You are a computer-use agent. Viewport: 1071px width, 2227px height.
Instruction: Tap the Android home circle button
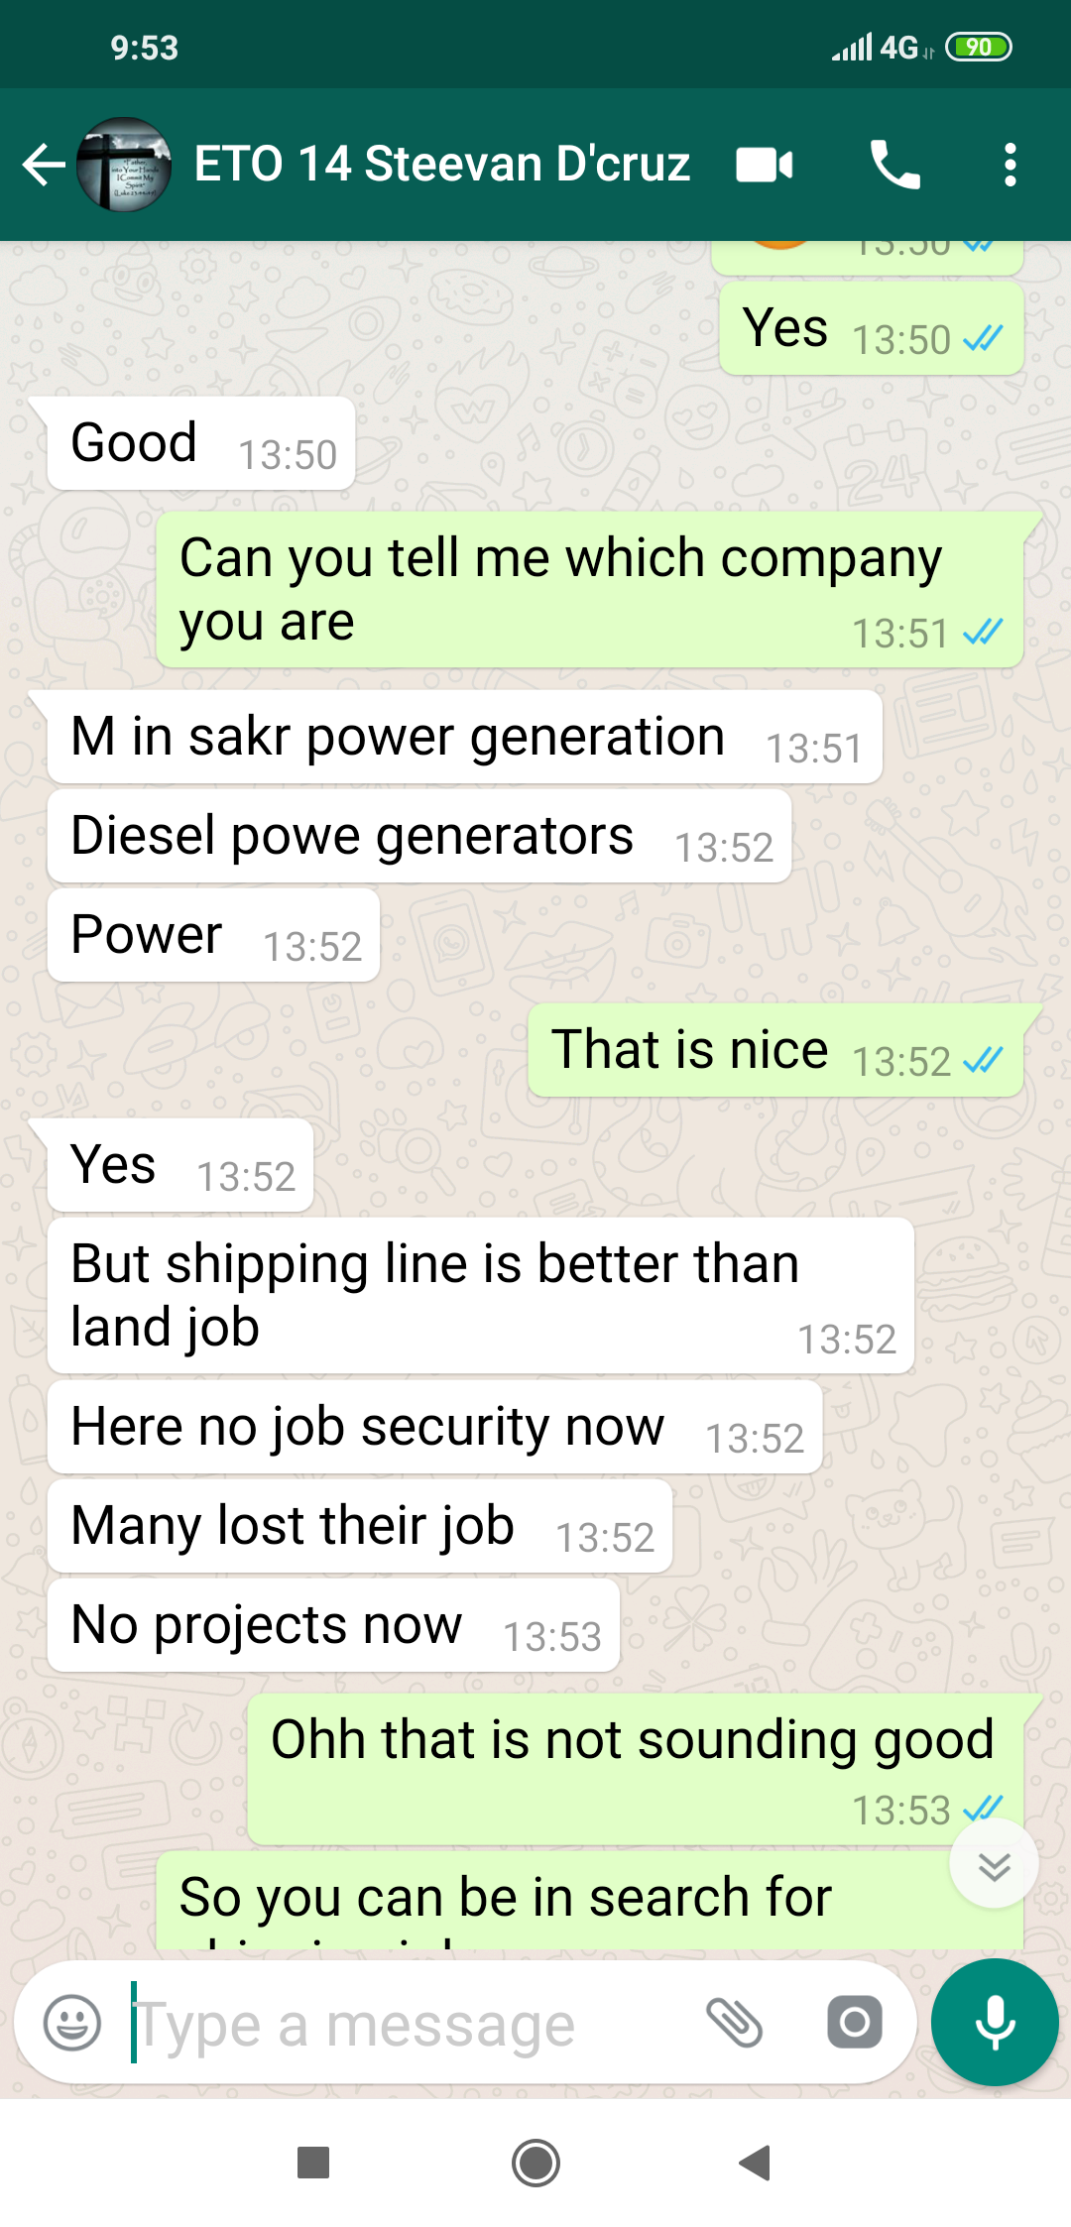(x=535, y=2163)
